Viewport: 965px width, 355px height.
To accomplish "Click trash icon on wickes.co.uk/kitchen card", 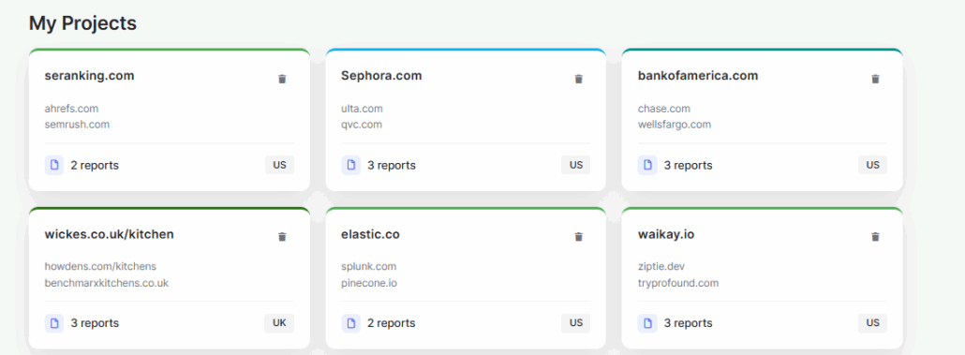I will pos(282,237).
